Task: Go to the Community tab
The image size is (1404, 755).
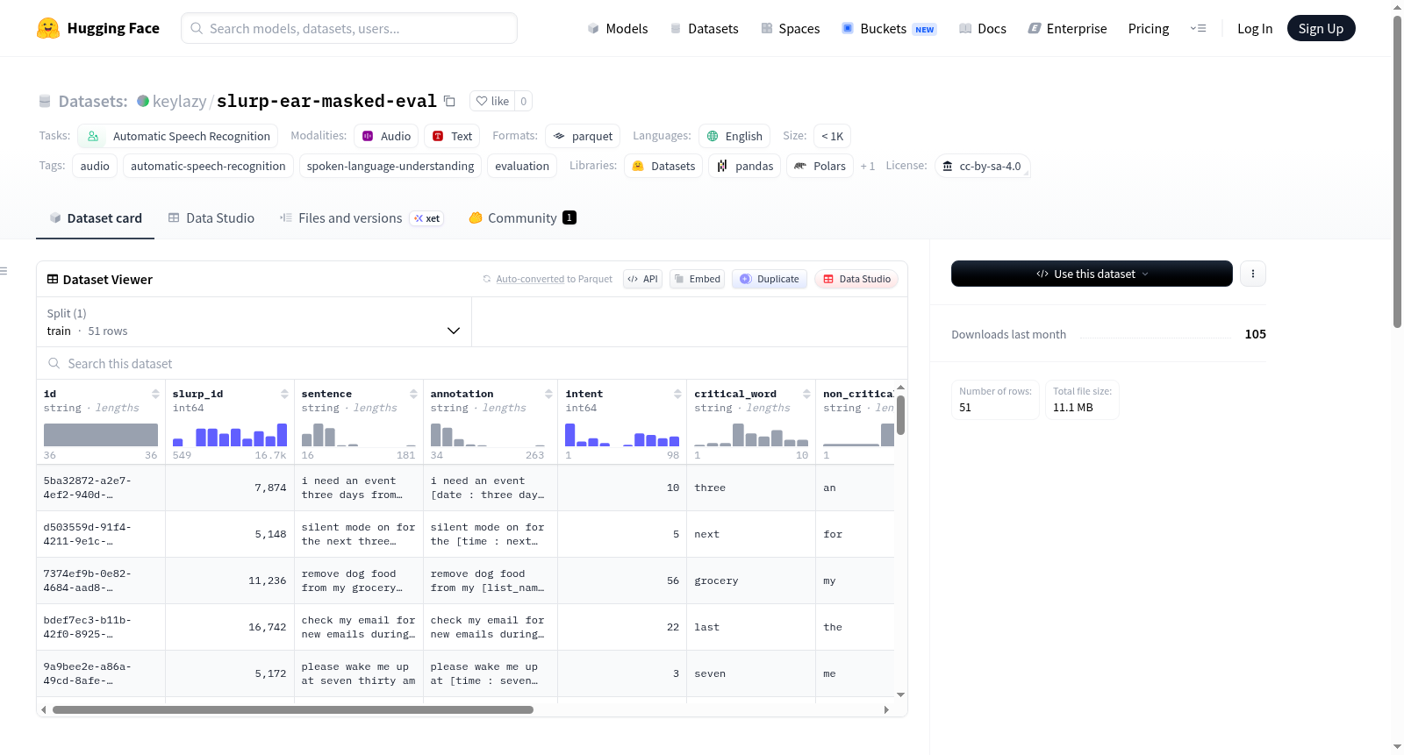Action: 523,218
